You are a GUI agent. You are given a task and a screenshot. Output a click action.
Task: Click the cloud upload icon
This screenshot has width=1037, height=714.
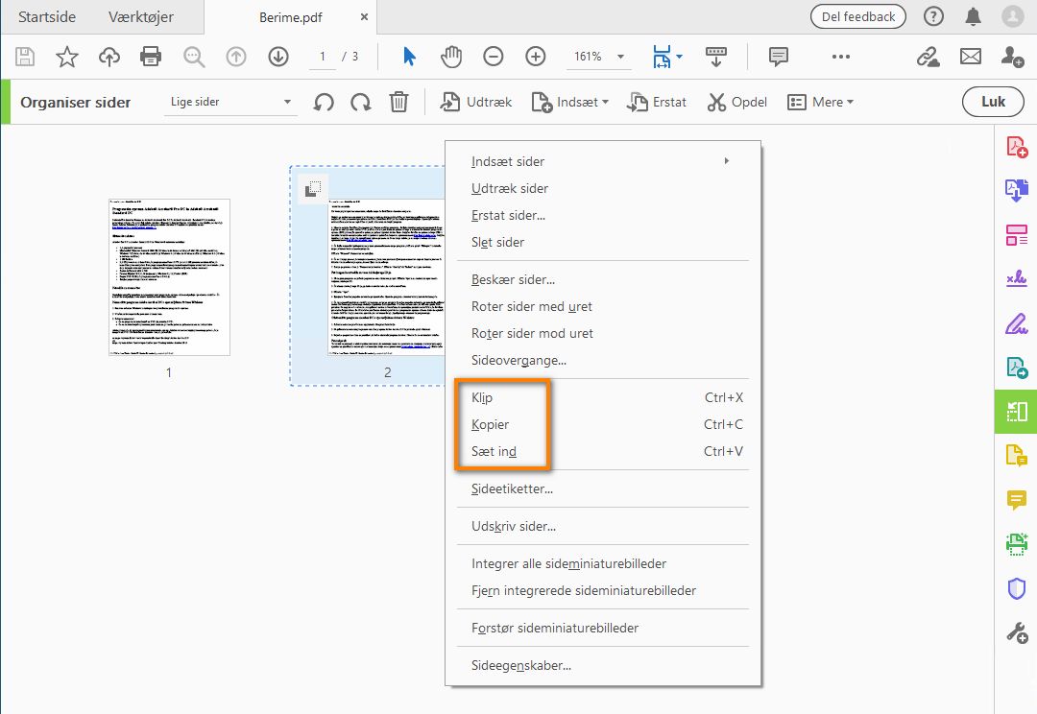pos(109,57)
